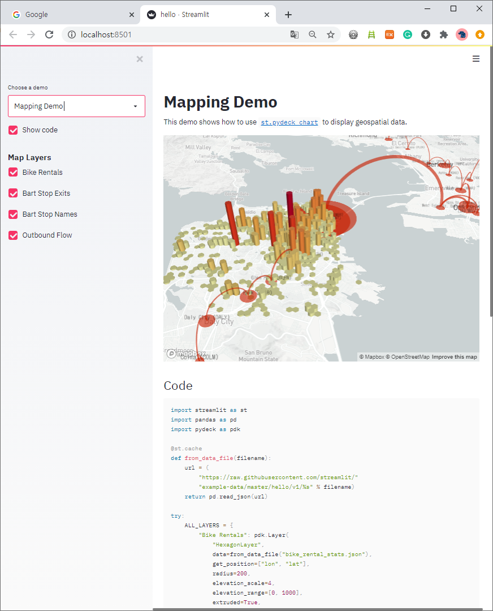Click the gear extension icon
Screen dimensions: 493x611
tap(353, 35)
